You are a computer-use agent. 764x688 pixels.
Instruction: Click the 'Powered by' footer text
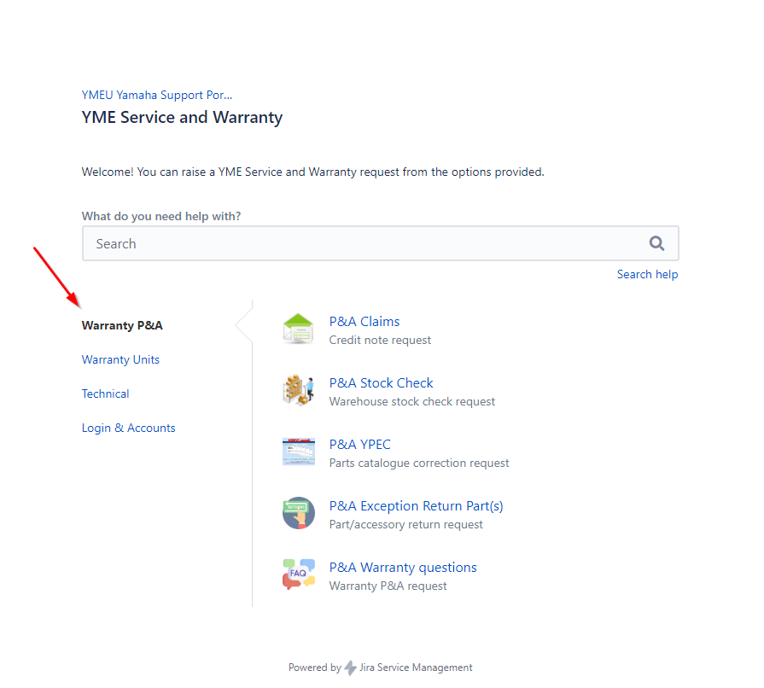click(315, 668)
